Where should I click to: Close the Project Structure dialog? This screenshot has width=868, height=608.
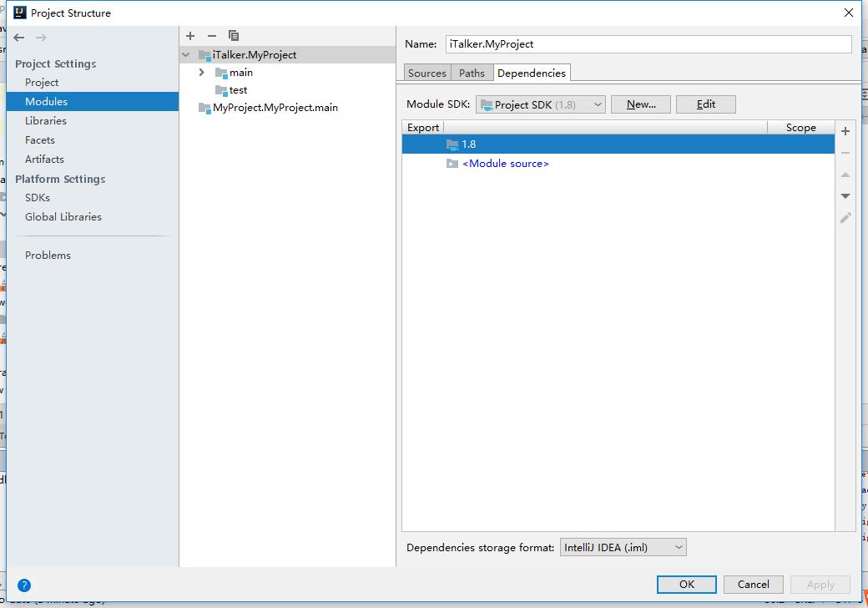click(x=849, y=13)
